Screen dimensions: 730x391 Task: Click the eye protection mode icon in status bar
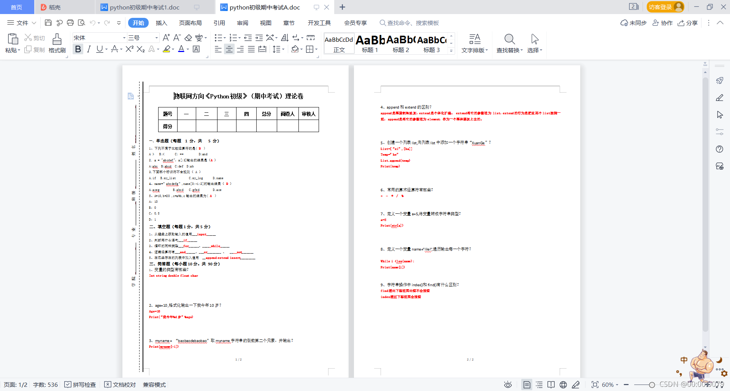(508, 385)
